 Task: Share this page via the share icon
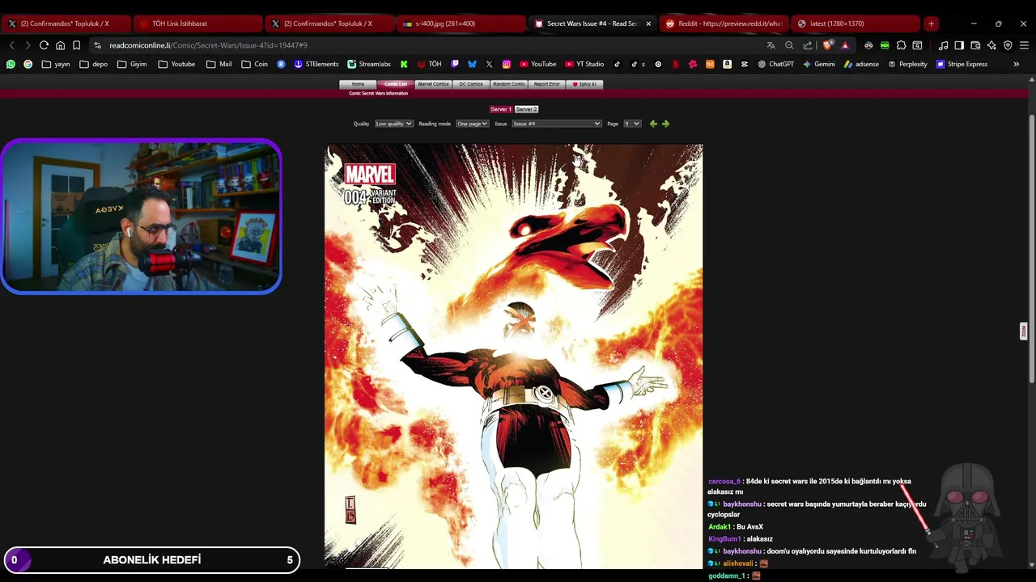pyautogui.click(x=808, y=45)
